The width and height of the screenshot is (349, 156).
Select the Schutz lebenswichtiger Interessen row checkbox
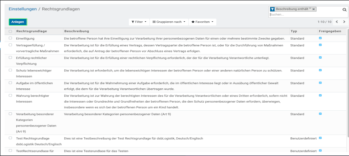[x=11, y=70]
